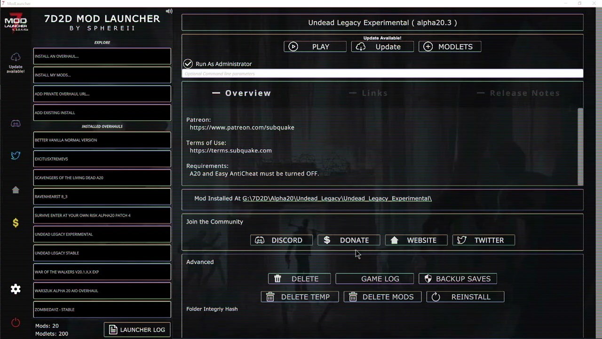Click the yellow dollar donate sidebar icon
This screenshot has height=339, width=602.
click(x=16, y=223)
